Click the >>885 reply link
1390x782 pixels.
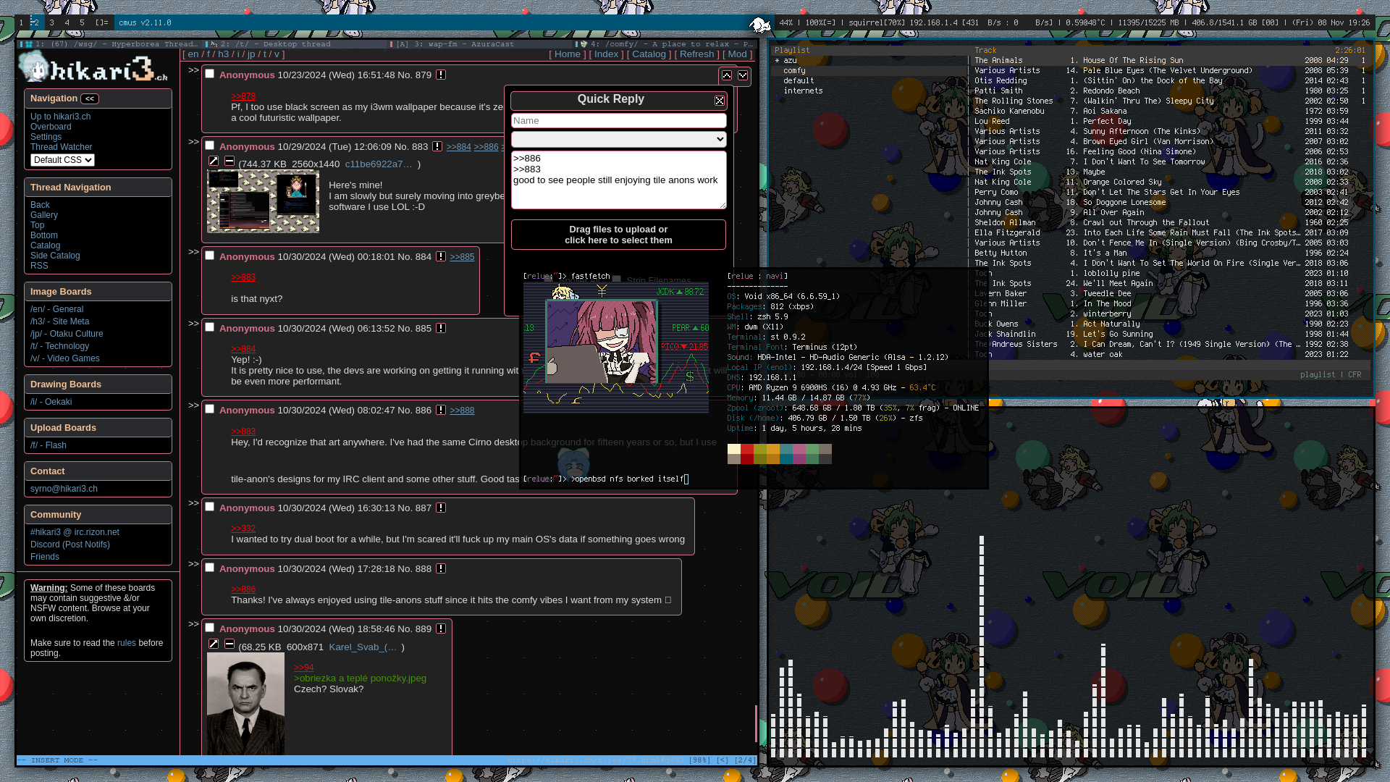[x=462, y=257]
